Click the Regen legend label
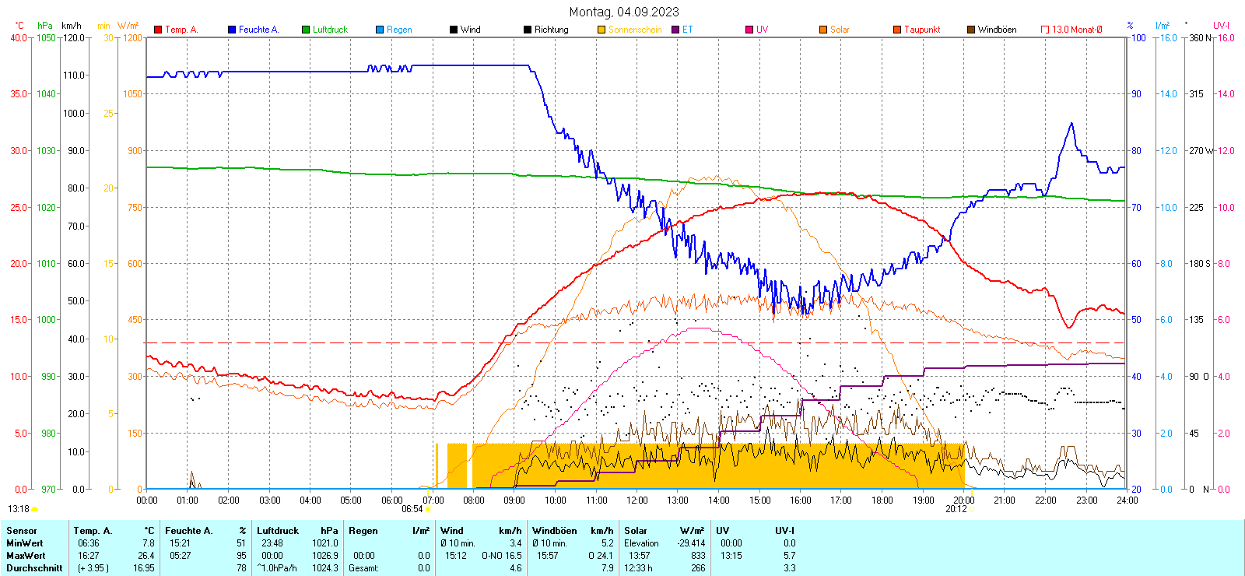Screen dimensions: 1245x576 click(x=399, y=30)
